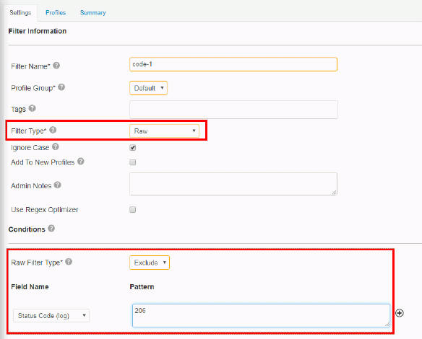Open the Profile Group Default dropdown
This screenshot has height=339, width=422.
coord(149,88)
